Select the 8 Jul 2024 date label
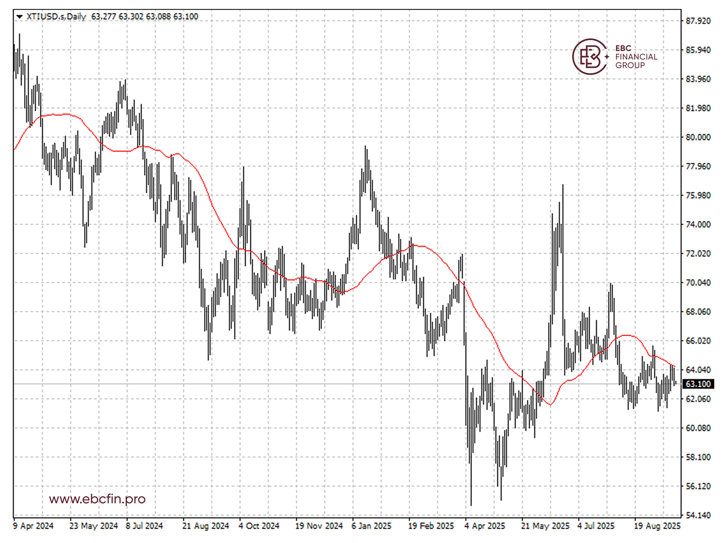Image resolution: width=728 pixels, height=543 pixels. [x=144, y=526]
